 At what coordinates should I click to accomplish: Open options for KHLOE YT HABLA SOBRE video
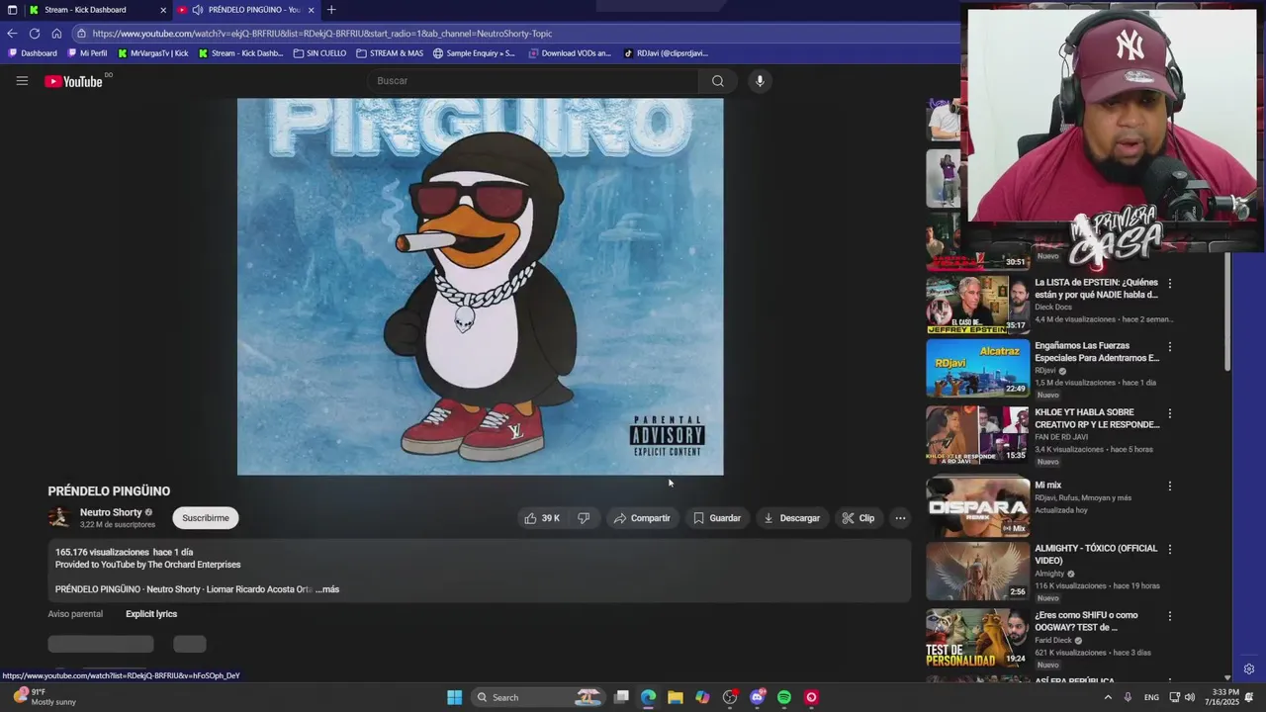1170,413
